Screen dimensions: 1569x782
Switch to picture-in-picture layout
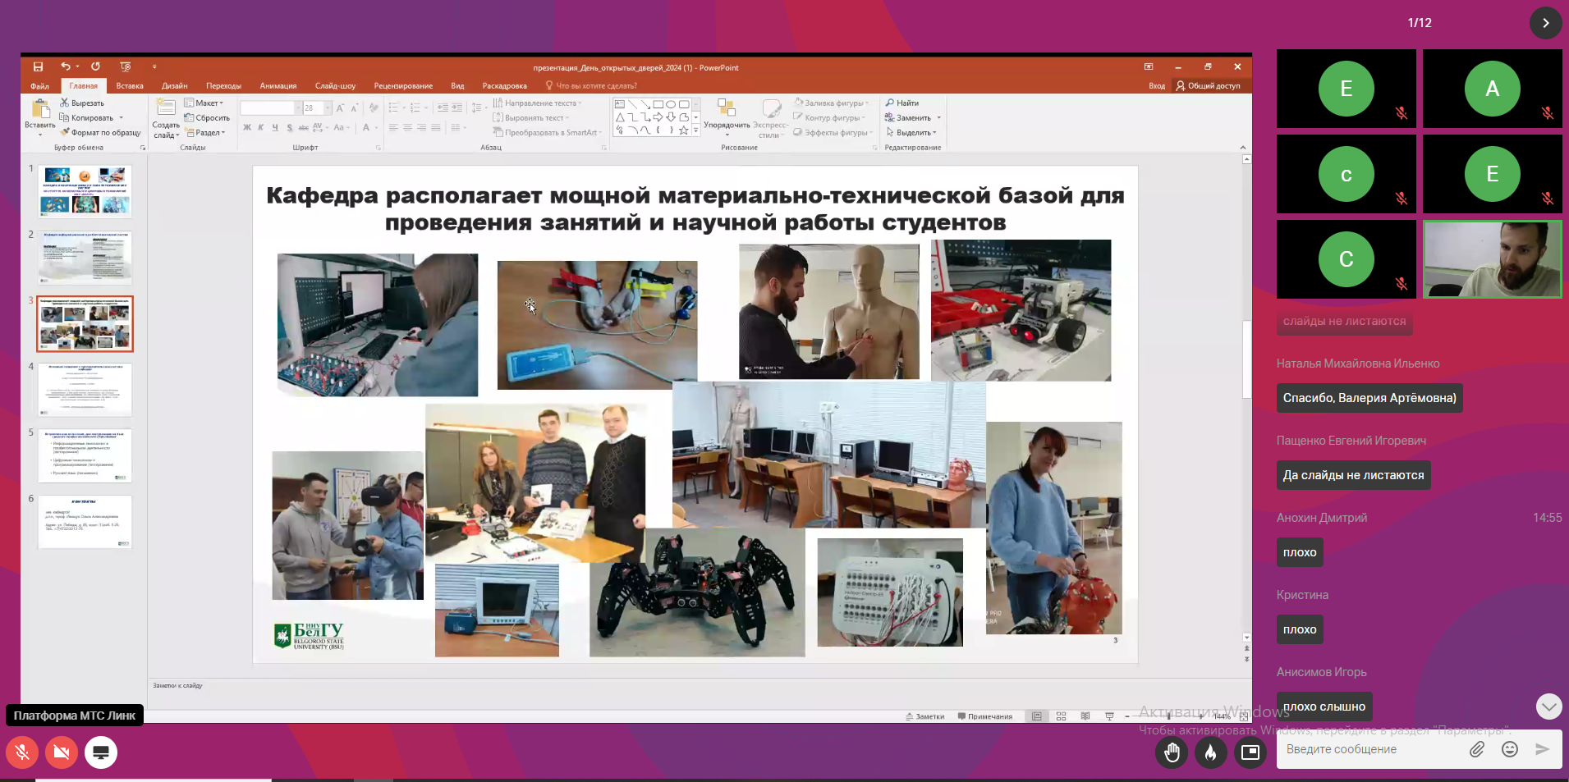pos(1250,752)
